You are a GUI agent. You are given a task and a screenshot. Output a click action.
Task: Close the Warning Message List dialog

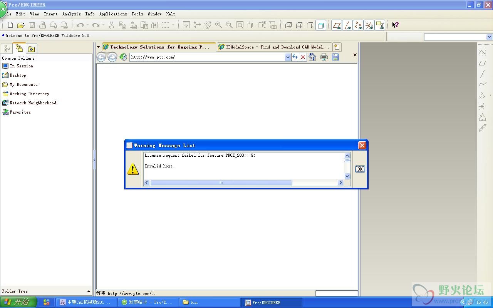point(362,145)
